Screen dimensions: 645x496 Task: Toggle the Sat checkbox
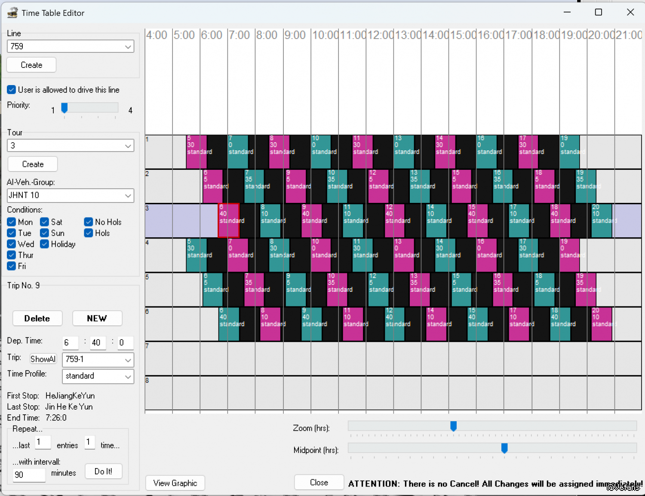tap(44, 222)
